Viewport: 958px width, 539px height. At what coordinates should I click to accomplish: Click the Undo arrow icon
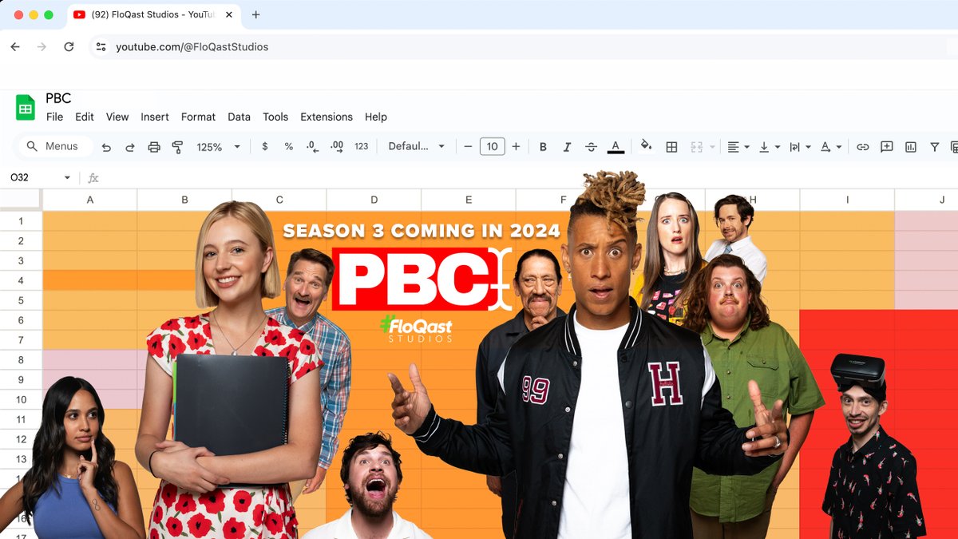tap(106, 147)
